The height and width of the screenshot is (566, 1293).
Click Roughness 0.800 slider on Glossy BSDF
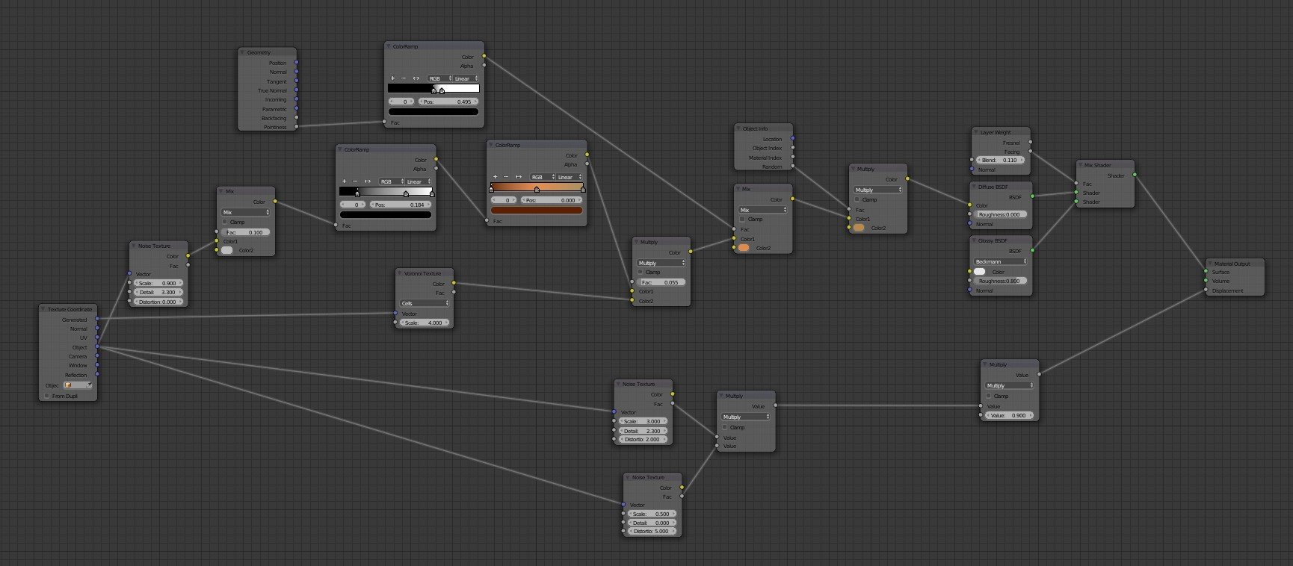1001,281
